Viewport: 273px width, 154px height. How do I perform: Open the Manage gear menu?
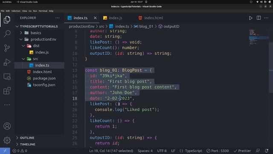[7, 140]
